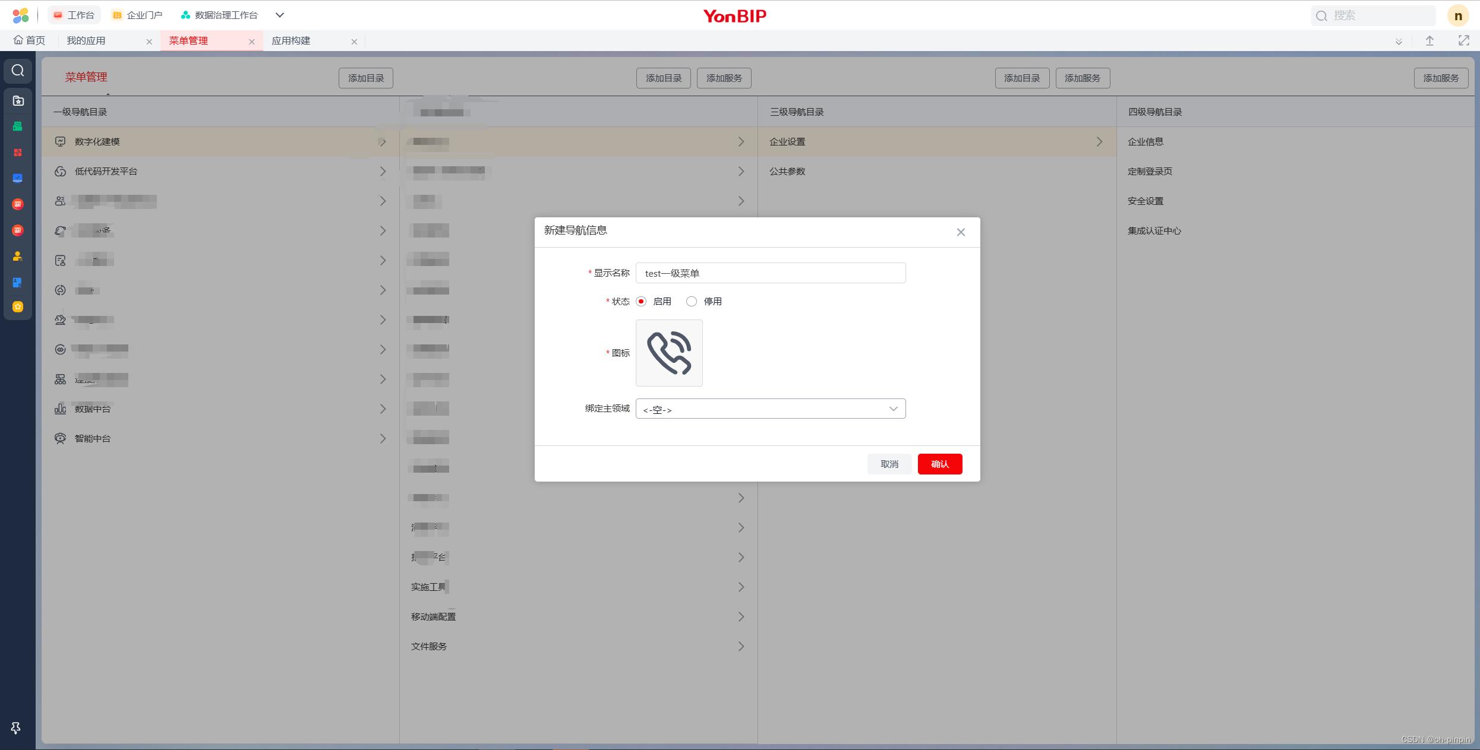Click the 显示名称 input containing test一级菜单

coord(770,273)
